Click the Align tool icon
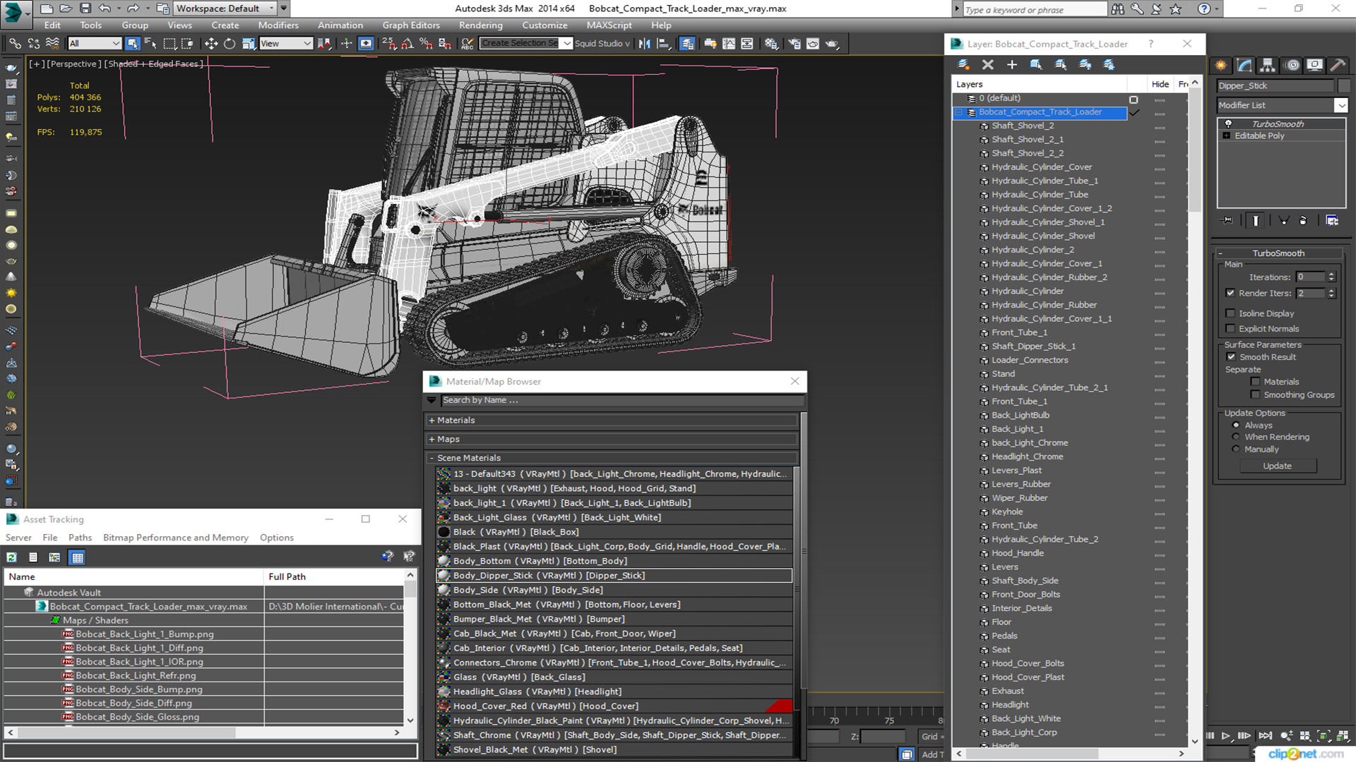Viewport: 1356px width, 762px height. (663, 44)
